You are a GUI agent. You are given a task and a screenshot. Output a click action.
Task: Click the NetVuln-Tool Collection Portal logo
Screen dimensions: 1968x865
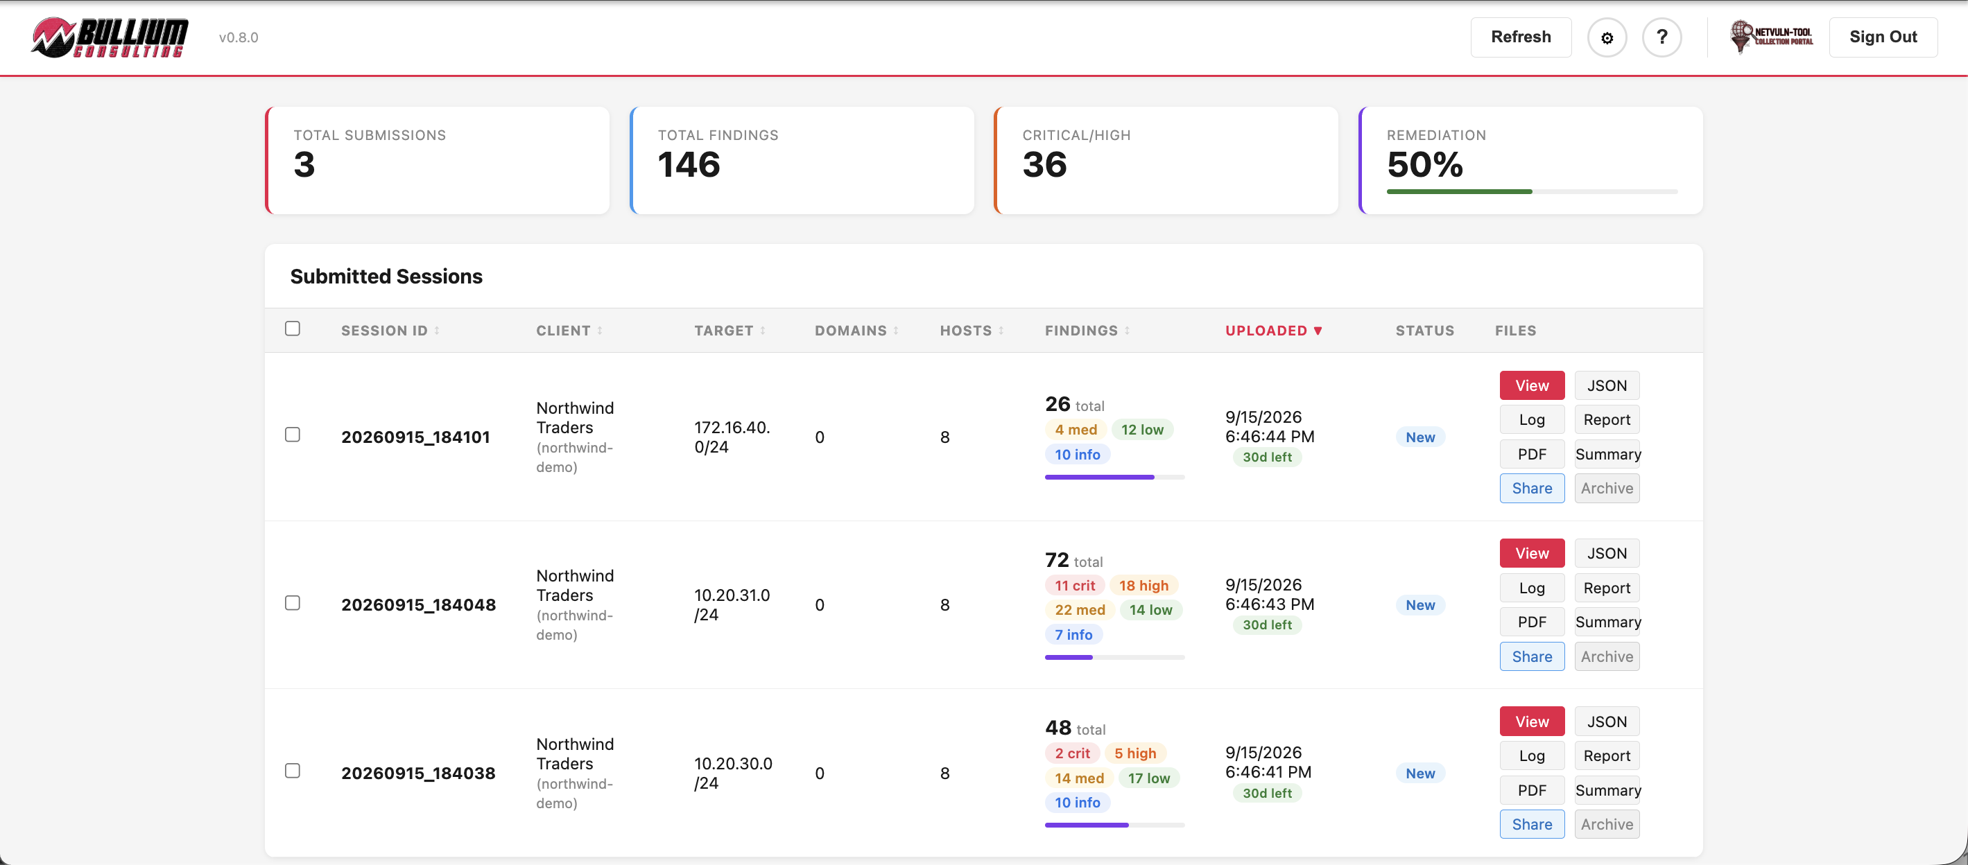[1771, 37]
